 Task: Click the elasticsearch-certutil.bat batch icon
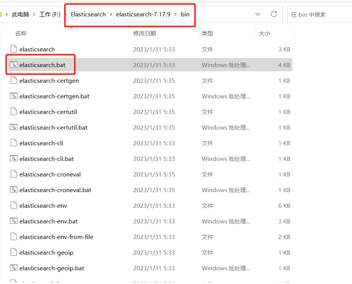(14, 127)
